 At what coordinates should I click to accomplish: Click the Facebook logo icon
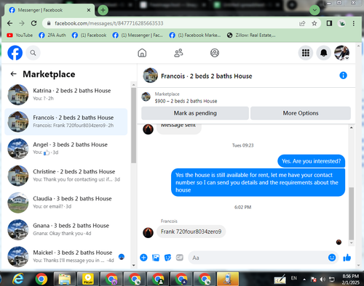coord(15,53)
